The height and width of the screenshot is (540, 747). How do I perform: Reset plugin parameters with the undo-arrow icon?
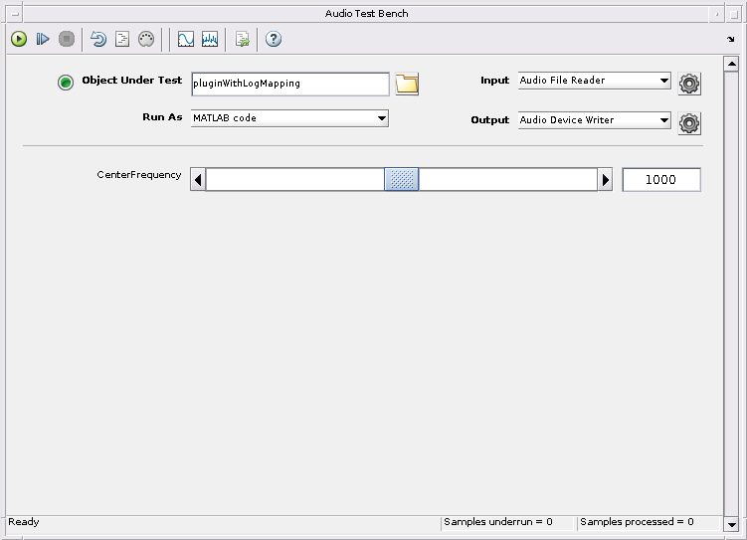point(98,39)
